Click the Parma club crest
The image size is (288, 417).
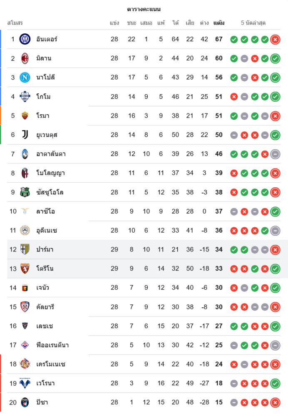coord(25,249)
